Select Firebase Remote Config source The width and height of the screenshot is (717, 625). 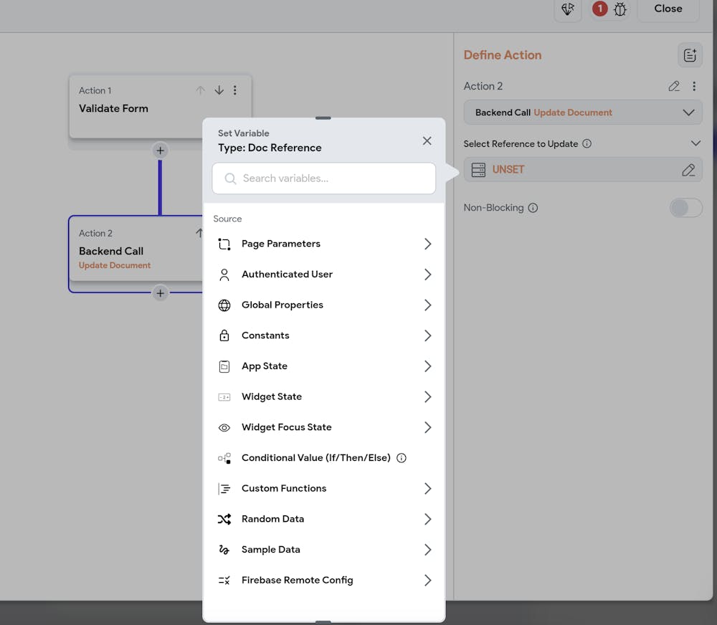pos(324,581)
